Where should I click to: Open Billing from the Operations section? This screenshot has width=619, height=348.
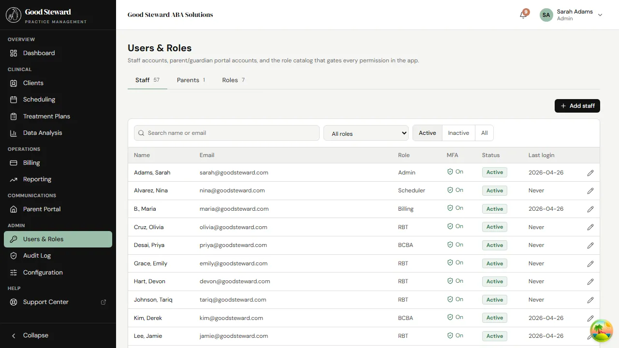tap(31, 163)
